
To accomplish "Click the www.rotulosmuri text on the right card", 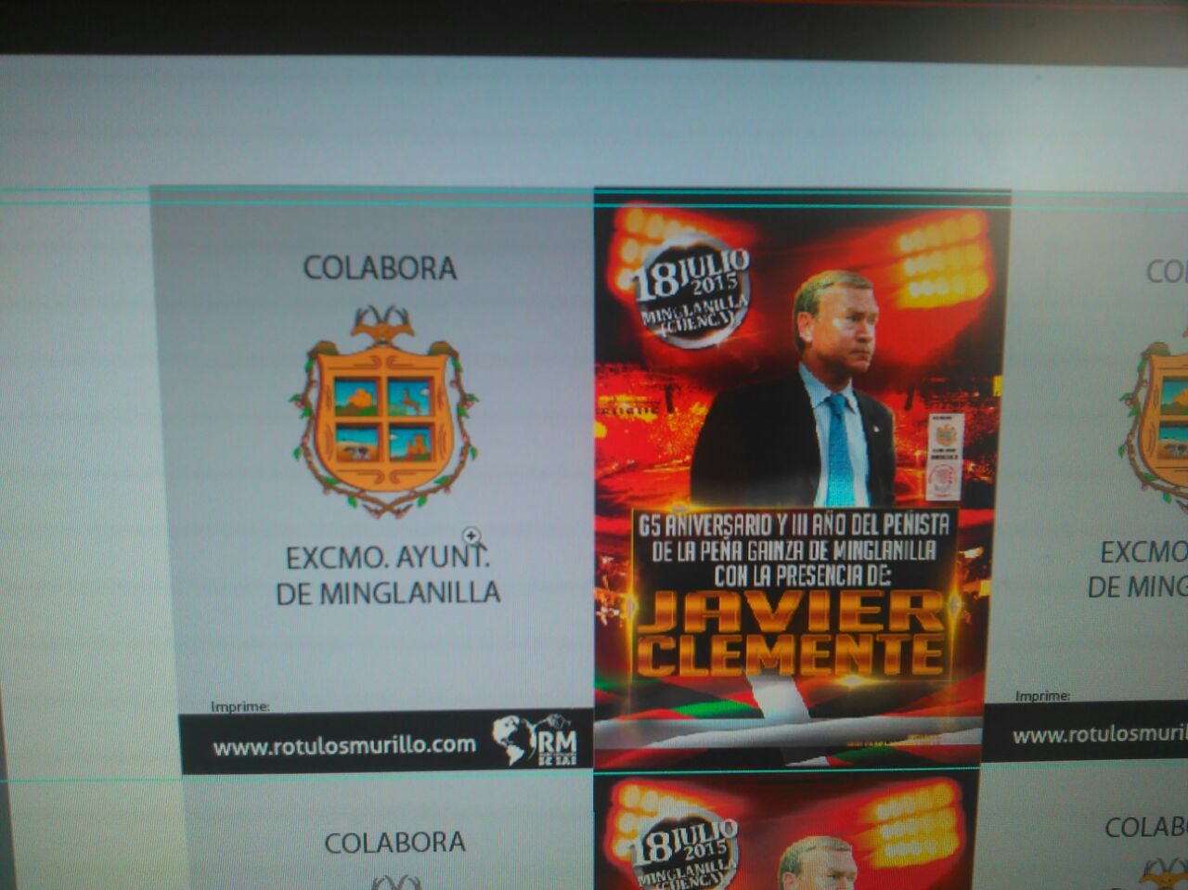I will click(x=1100, y=735).
